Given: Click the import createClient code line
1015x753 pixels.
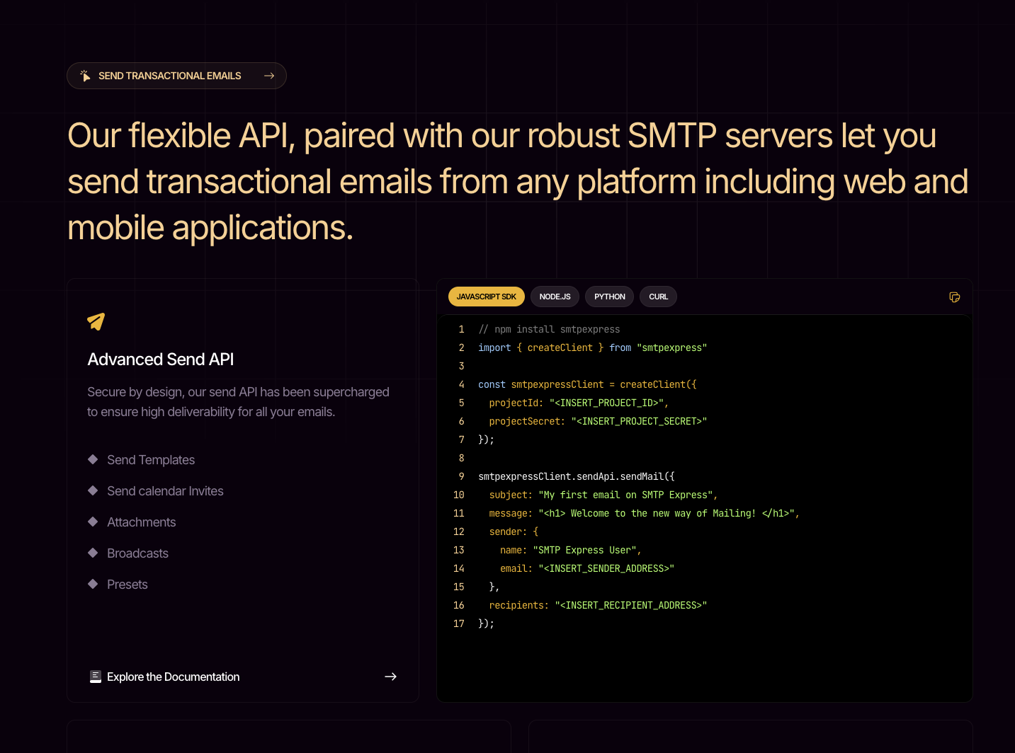Looking at the screenshot, I should pos(593,347).
